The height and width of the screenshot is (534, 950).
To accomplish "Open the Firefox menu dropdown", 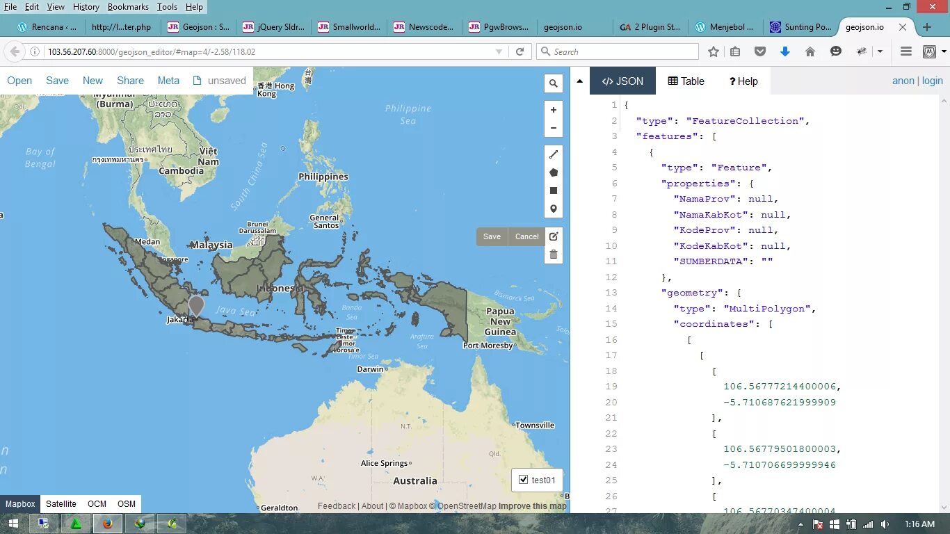I will pyautogui.click(x=905, y=51).
